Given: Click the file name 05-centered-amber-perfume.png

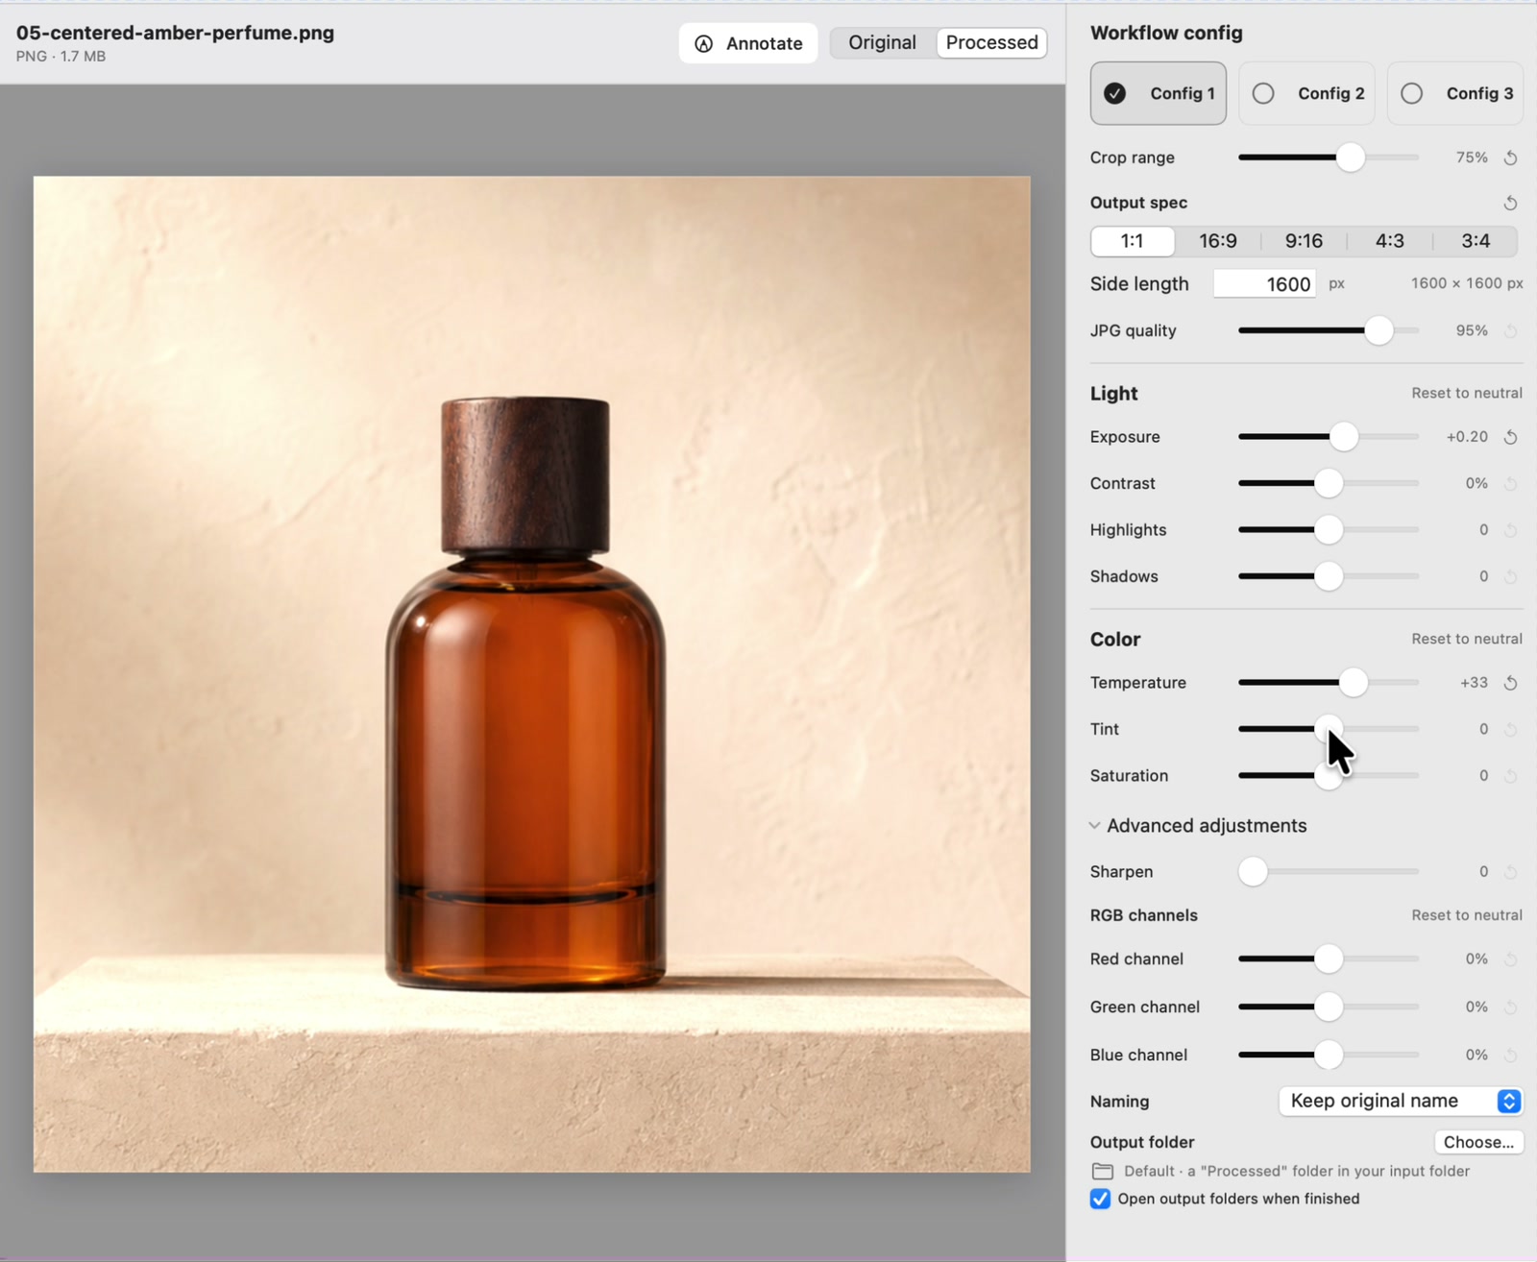Looking at the screenshot, I should click(x=175, y=33).
